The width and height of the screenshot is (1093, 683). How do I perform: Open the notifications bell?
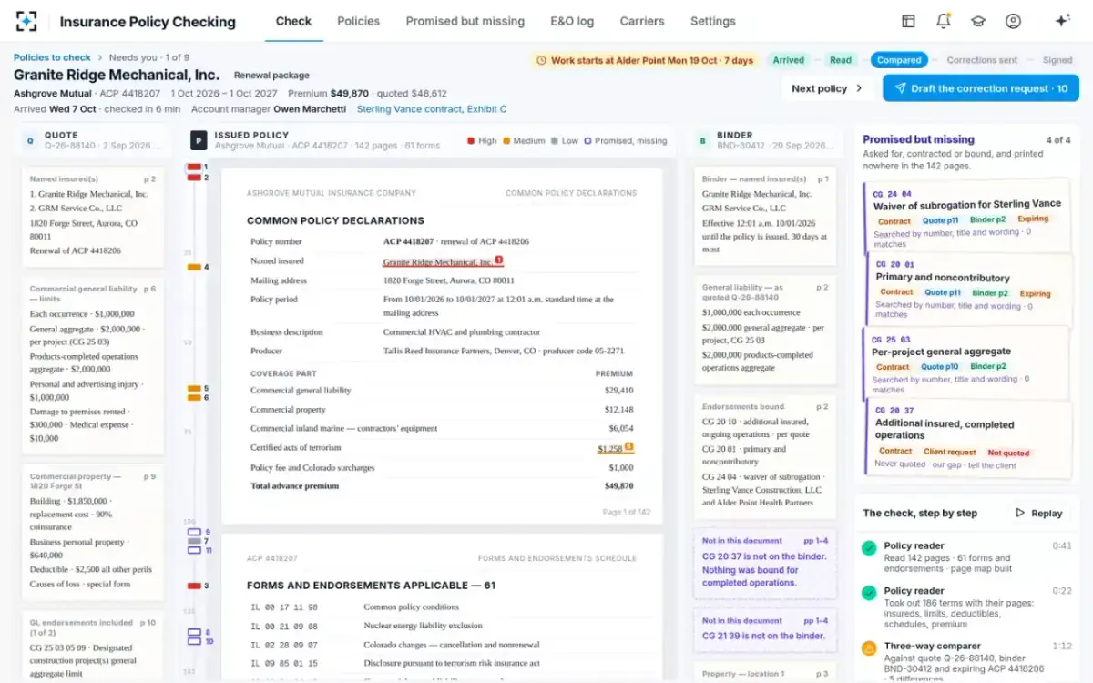(x=943, y=21)
